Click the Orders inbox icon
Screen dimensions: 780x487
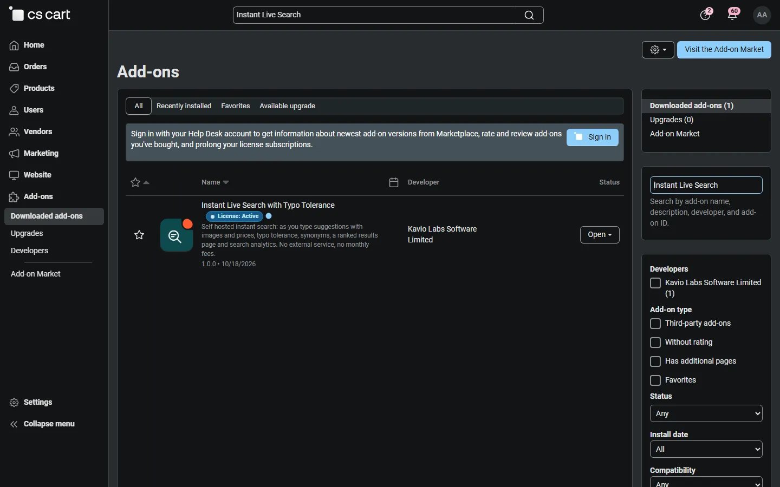(14, 67)
